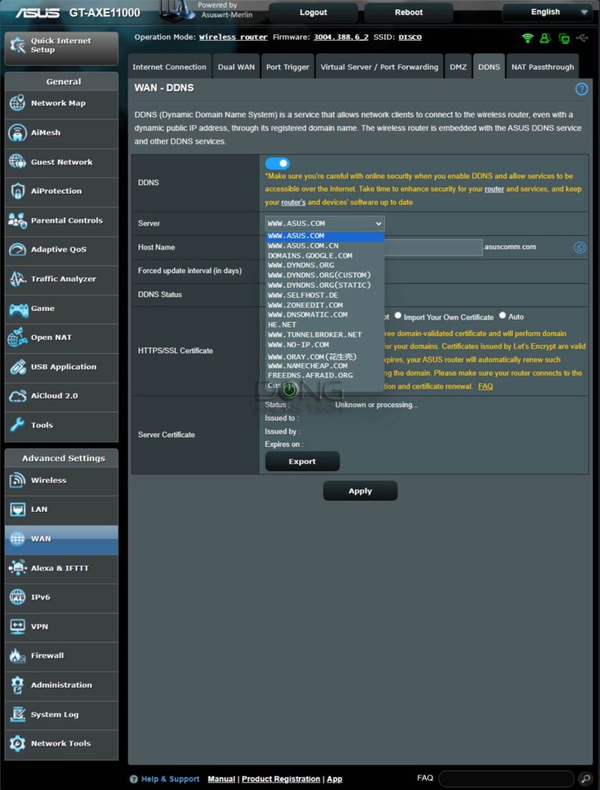The width and height of the screenshot is (600, 790).
Task: Click the Apply button
Action: point(360,491)
